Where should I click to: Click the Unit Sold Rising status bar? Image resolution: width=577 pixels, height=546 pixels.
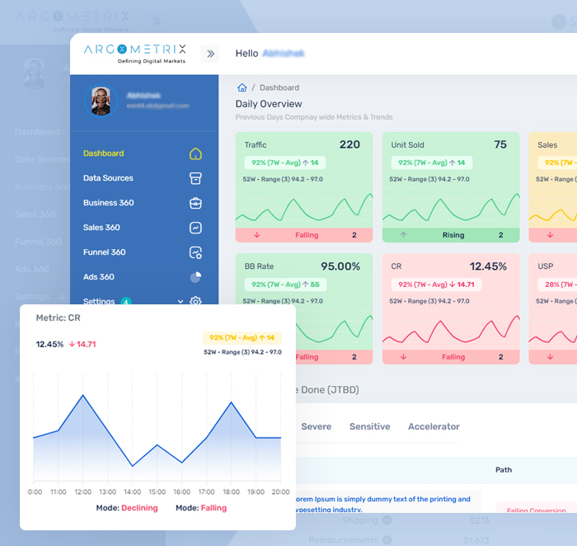click(x=451, y=235)
